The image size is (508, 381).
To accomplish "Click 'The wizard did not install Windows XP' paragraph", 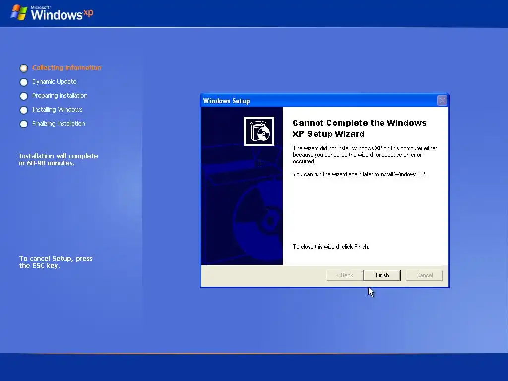I will coord(365,155).
